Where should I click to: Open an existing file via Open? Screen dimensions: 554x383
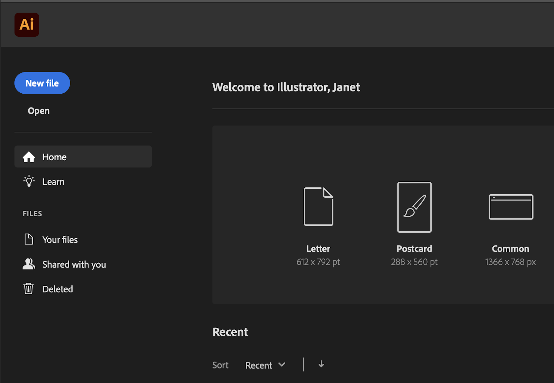click(38, 111)
